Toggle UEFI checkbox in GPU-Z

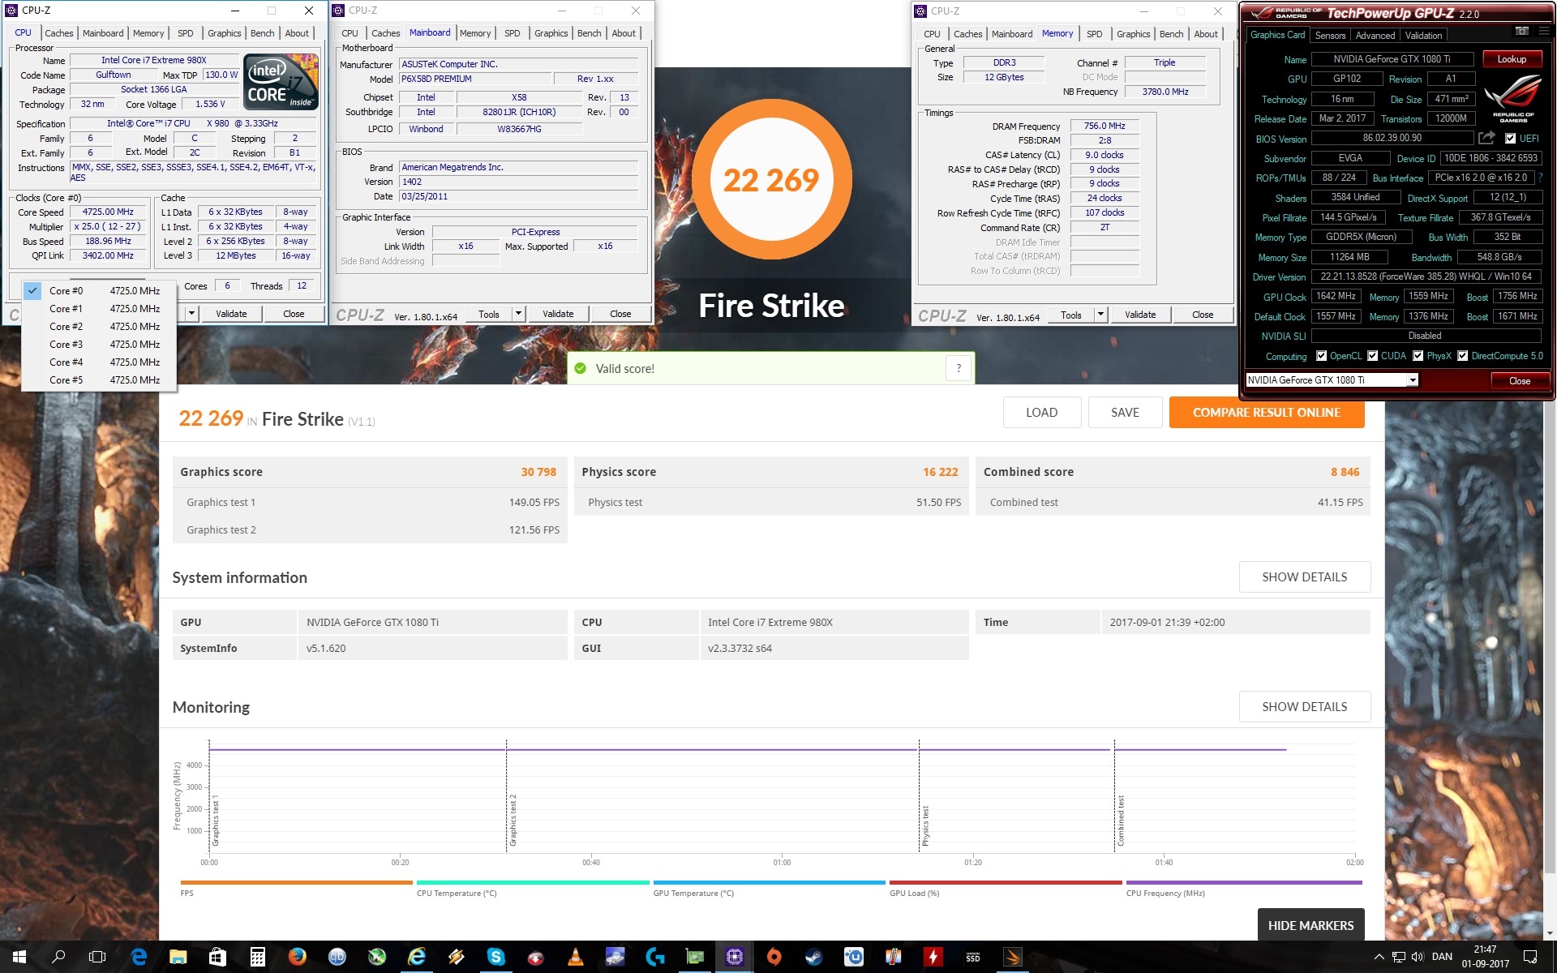click(1510, 139)
